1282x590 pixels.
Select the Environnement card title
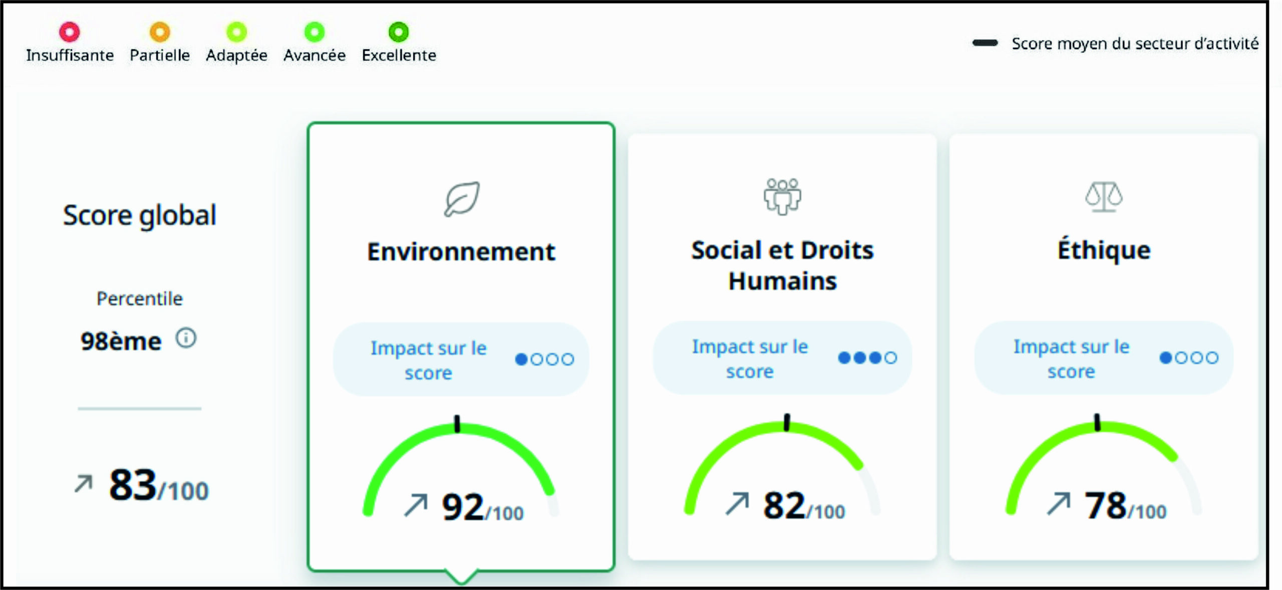[461, 251]
